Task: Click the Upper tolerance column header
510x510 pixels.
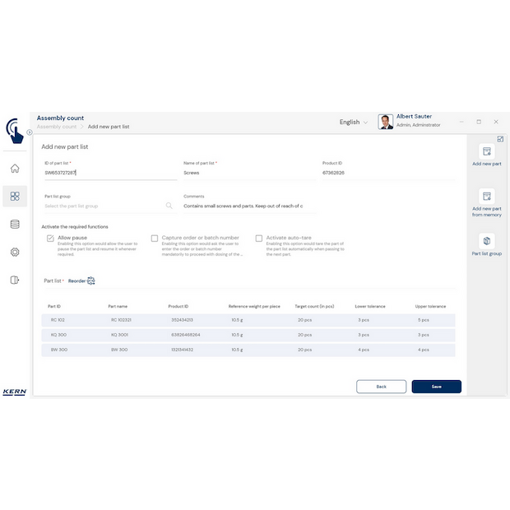Action: [430, 306]
